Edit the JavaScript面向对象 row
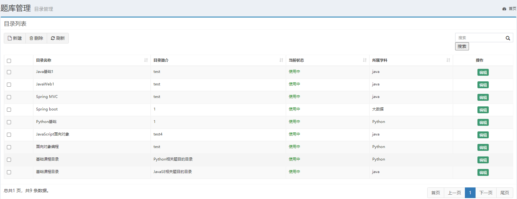The width and height of the screenshot is (517, 199). (x=483, y=135)
